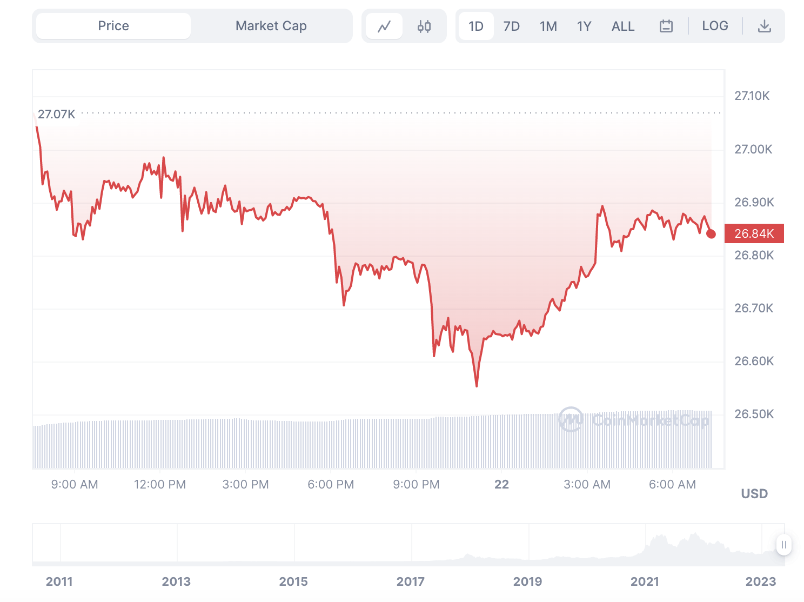Viewport: 804px width, 602px height.
Task: Switch to line chart view icon
Action: pyautogui.click(x=384, y=26)
